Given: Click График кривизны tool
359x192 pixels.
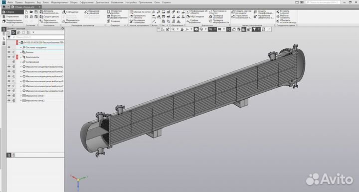Looking at the screenshot, I should 193,21.
